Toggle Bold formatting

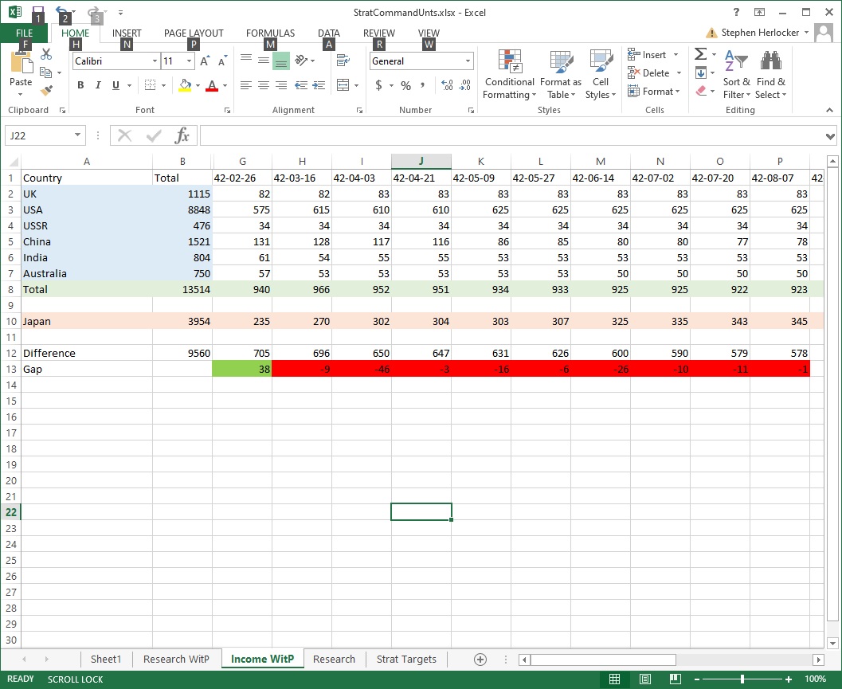(x=80, y=85)
